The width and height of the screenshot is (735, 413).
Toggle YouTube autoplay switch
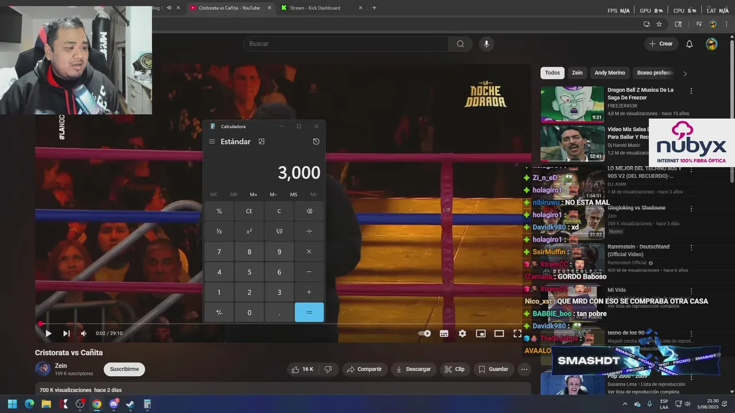coord(425,333)
